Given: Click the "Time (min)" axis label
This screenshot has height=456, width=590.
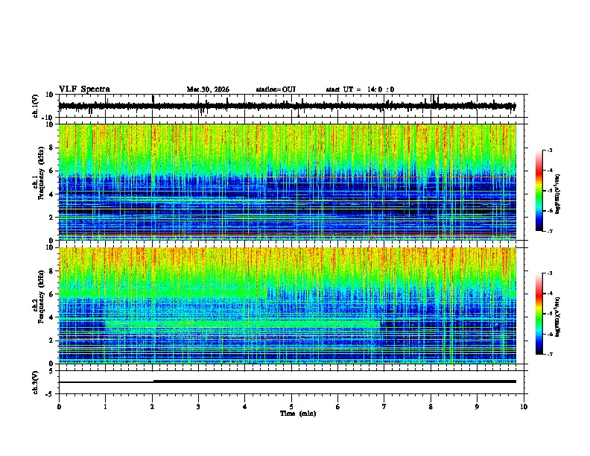Looking at the screenshot, I should pos(298,414).
